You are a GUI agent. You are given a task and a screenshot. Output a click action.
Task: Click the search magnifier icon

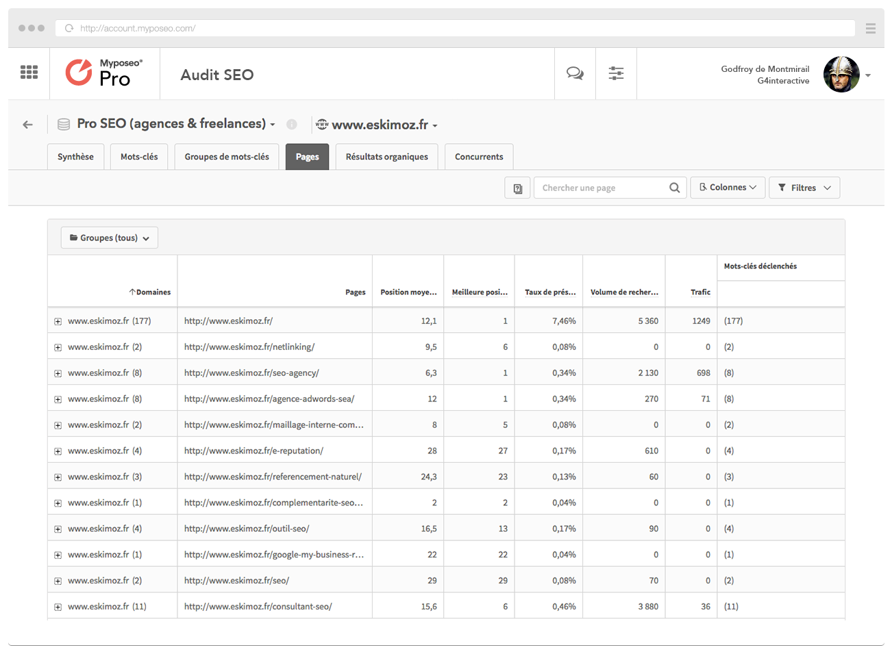click(x=675, y=188)
